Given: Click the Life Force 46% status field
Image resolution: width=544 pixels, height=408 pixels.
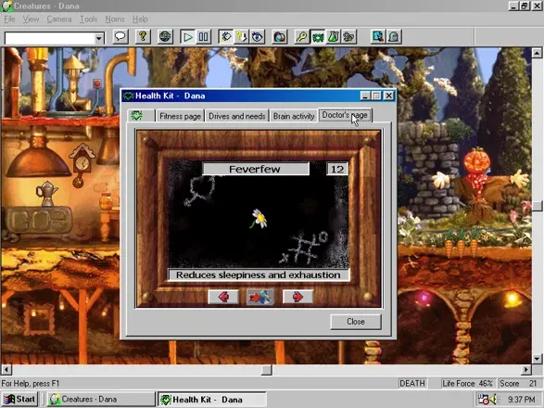Looking at the screenshot, I should click(x=467, y=383).
